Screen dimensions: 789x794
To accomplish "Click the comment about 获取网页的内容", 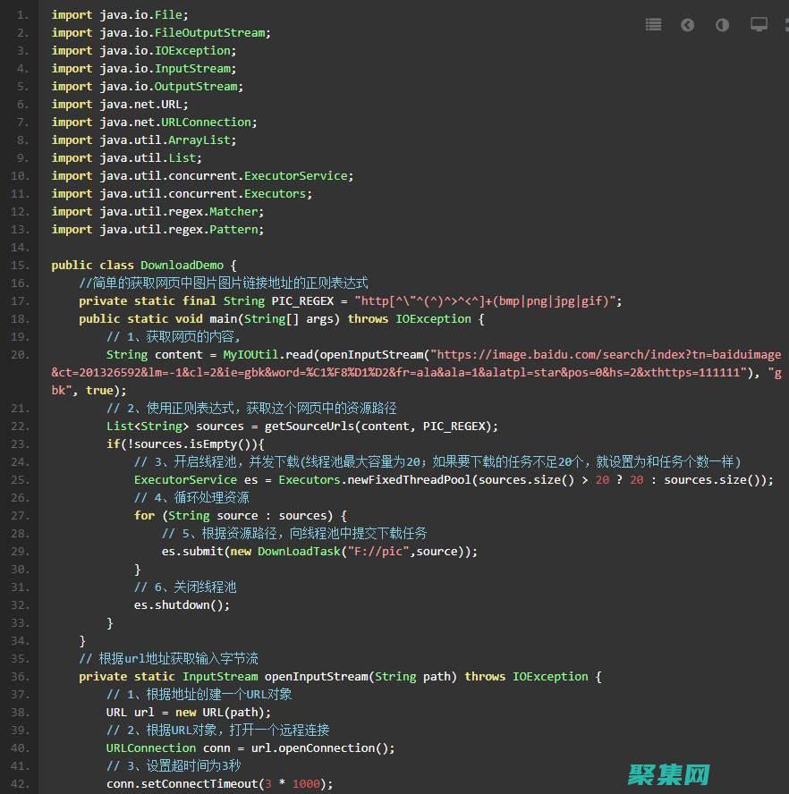I will tap(179, 336).
